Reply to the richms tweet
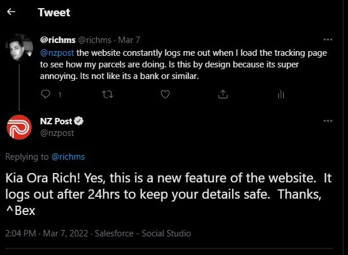 pos(47,94)
